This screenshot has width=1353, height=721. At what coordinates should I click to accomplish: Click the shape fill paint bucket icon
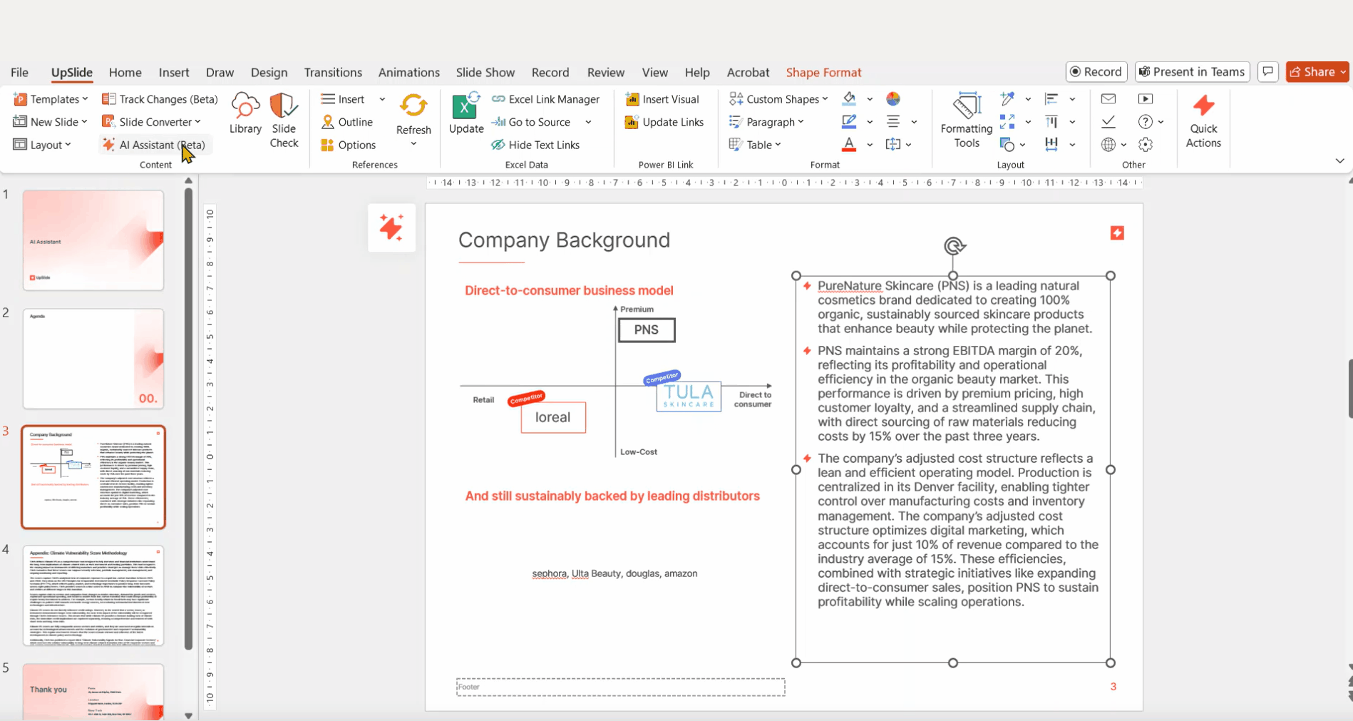tap(849, 98)
